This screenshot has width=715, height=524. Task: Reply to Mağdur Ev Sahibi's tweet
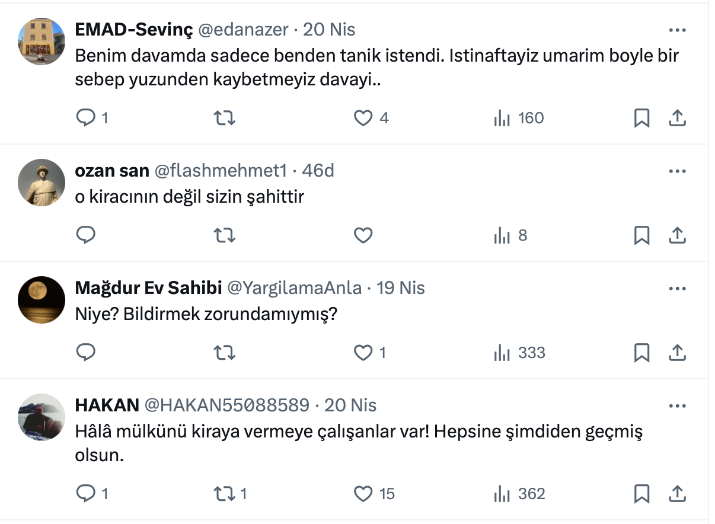[x=87, y=353]
